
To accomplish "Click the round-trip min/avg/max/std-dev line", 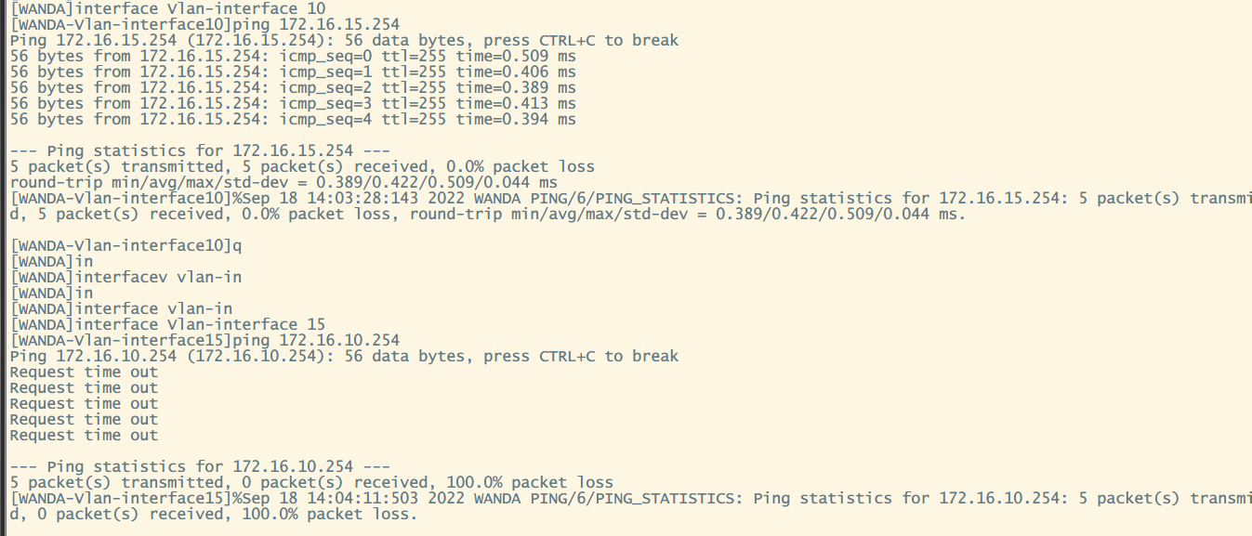I will 283,182.
